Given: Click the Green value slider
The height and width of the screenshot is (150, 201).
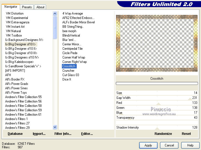Looking at the screenshot, I should pos(157,108).
